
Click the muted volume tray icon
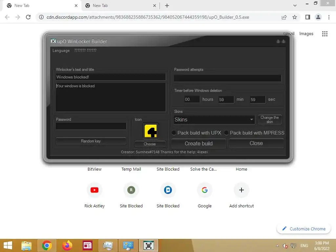pyautogui.click(x=285, y=246)
